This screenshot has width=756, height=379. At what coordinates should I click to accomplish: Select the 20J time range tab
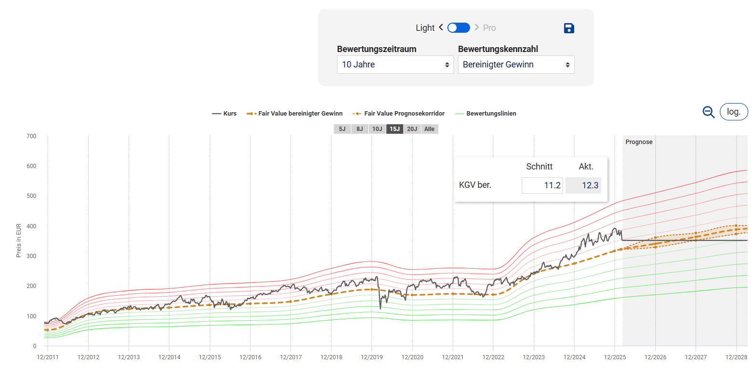[412, 129]
